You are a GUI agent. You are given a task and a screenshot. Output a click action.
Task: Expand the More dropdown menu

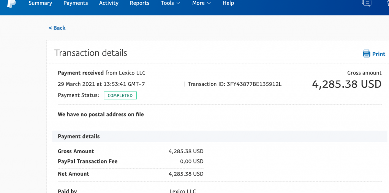point(201,3)
